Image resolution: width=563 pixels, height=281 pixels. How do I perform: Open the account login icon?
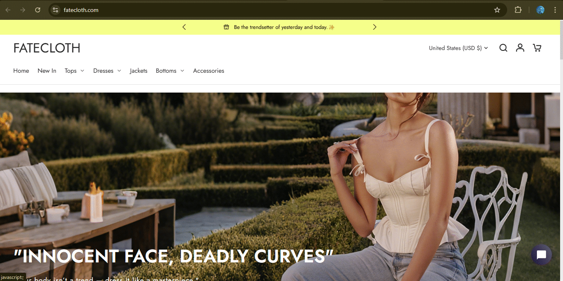point(520,48)
